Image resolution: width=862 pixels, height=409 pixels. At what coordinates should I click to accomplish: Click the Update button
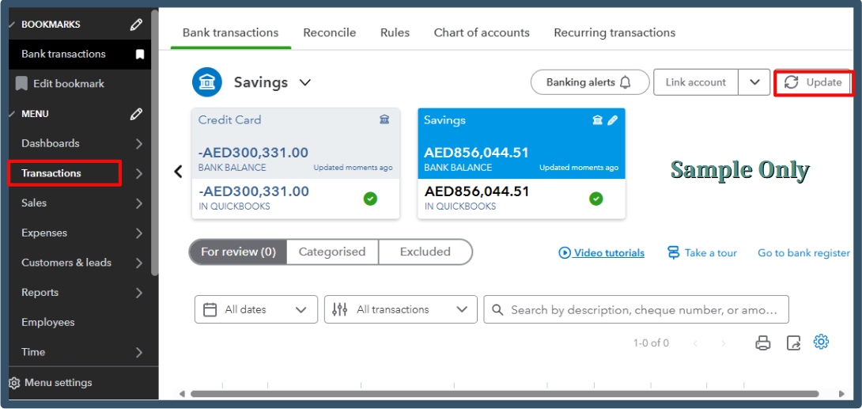point(813,82)
